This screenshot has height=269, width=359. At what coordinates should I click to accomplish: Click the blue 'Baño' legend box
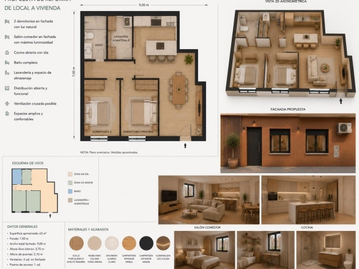[70, 191]
